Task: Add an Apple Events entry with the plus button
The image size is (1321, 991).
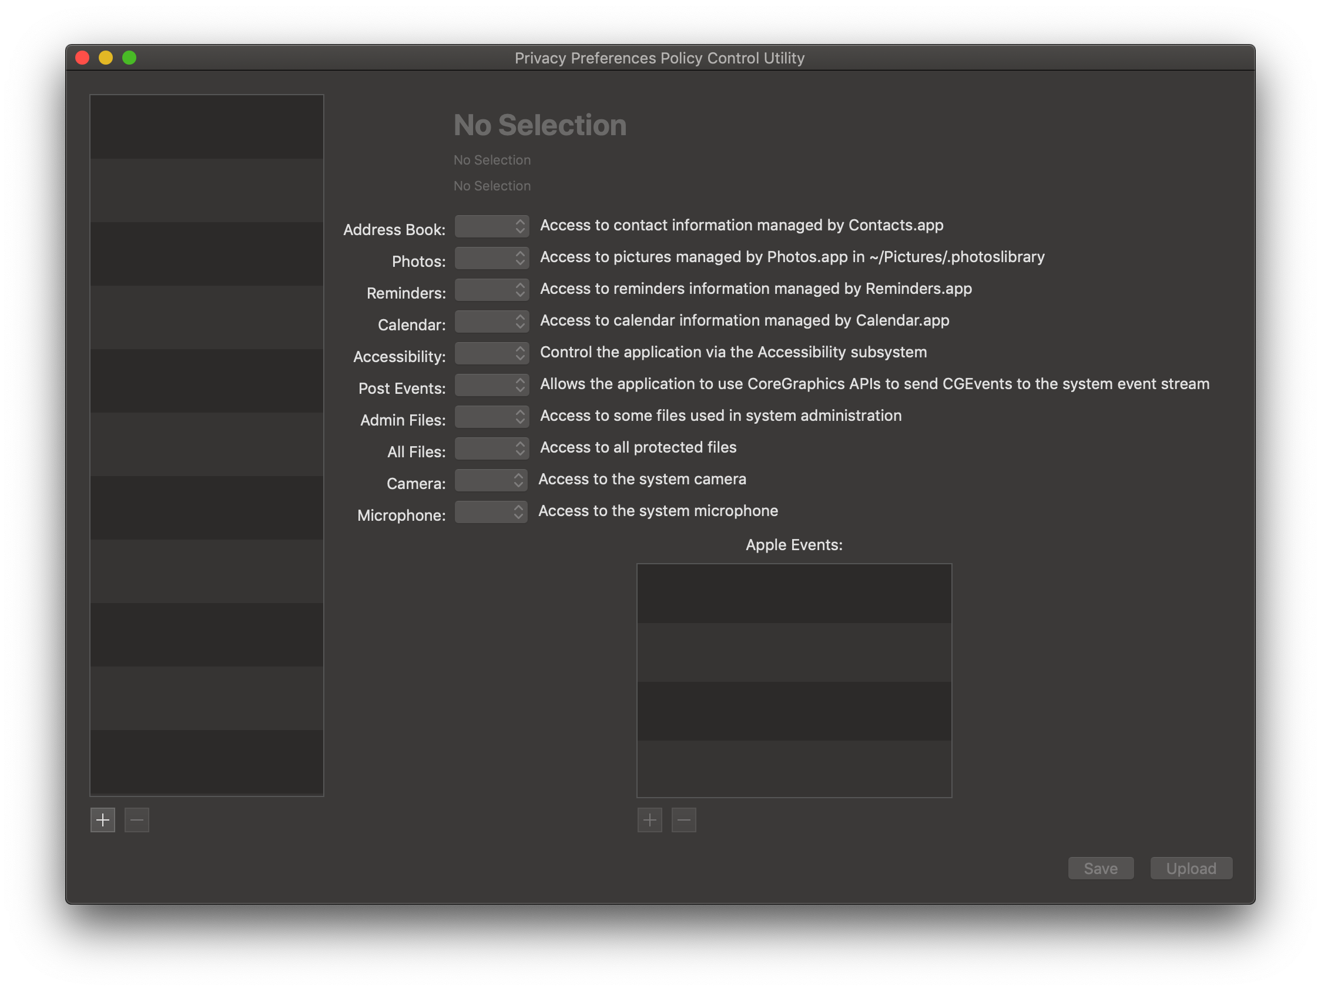Action: (650, 820)
